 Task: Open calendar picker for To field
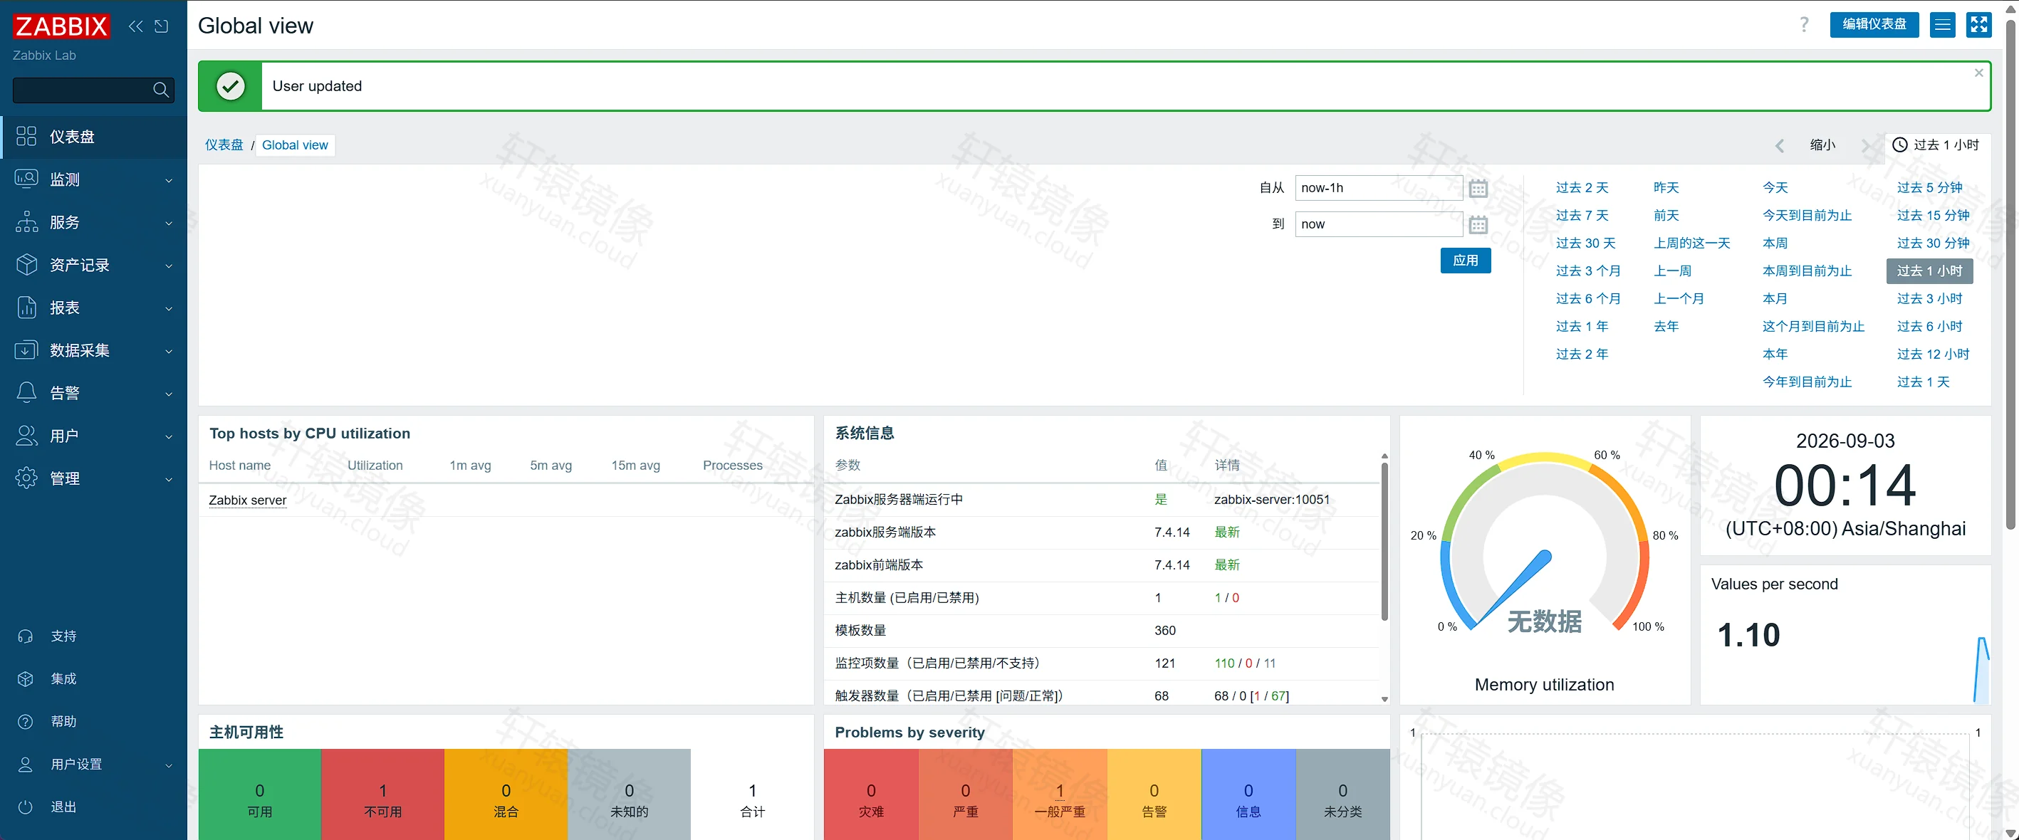(1478, 225)
